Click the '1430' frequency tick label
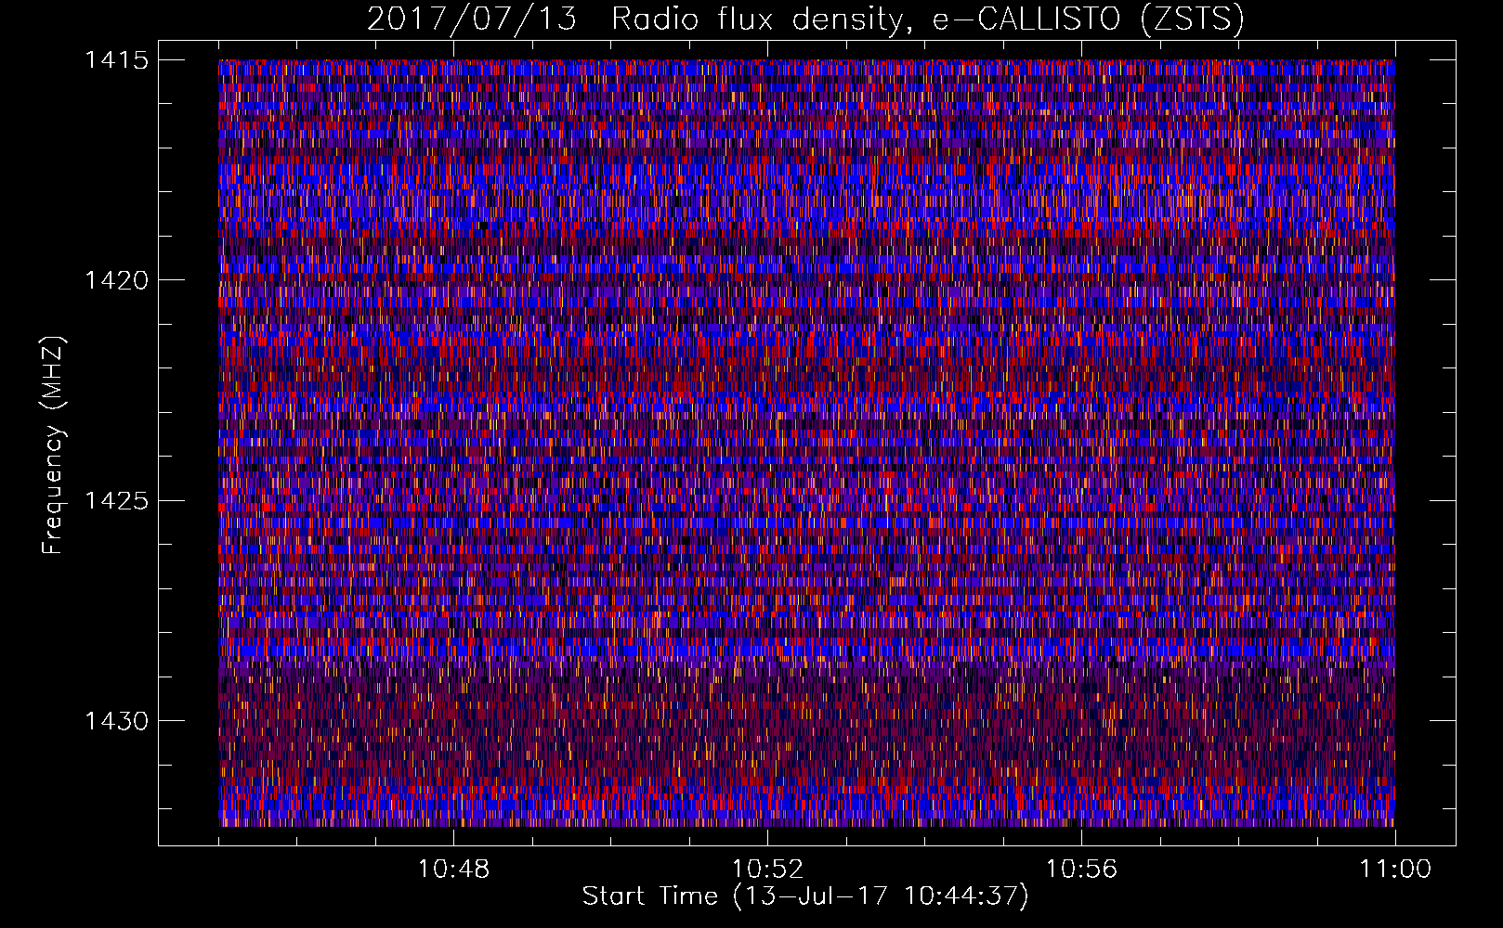1503x928 pixels. coord(116,721)
